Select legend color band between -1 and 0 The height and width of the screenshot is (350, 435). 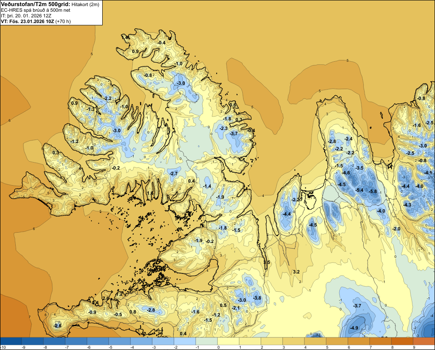206,341
